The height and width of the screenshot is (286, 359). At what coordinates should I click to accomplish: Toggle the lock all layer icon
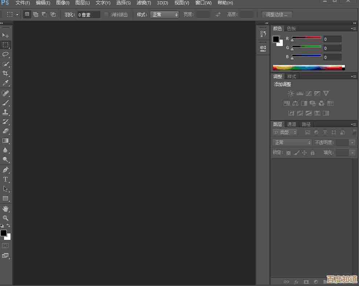click(313, 153)
